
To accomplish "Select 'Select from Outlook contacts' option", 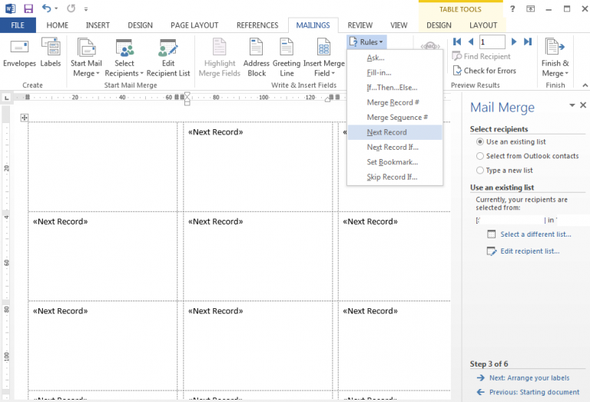I will (480, 156).
